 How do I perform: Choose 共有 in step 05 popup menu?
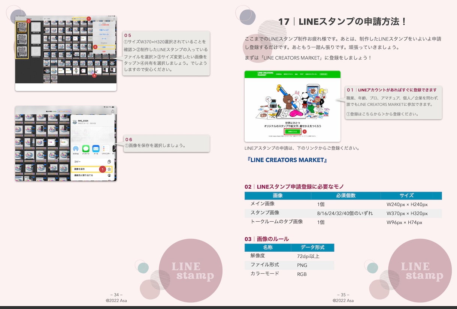pos(105,47)
